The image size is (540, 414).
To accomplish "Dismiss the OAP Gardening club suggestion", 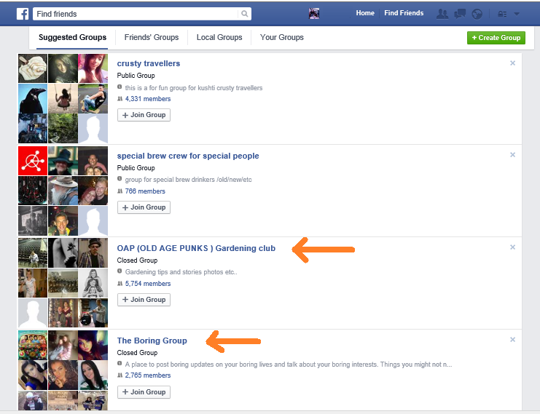I will [x=512, y=247].
